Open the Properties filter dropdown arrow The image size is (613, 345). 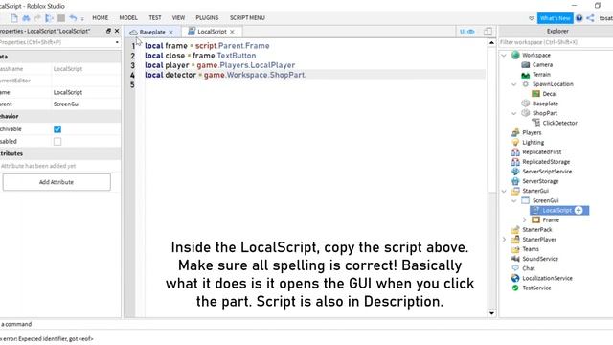coord(117,42)
